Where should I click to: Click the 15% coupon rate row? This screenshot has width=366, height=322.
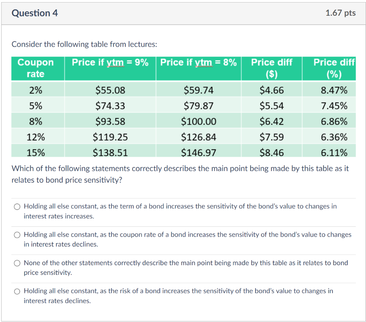pyautogui.click(x=37, y=152)
